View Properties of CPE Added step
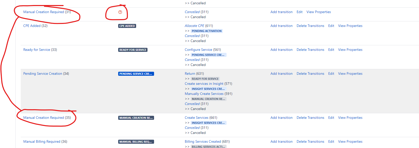This screenshot has height=148, width=419. click(350, 26)
